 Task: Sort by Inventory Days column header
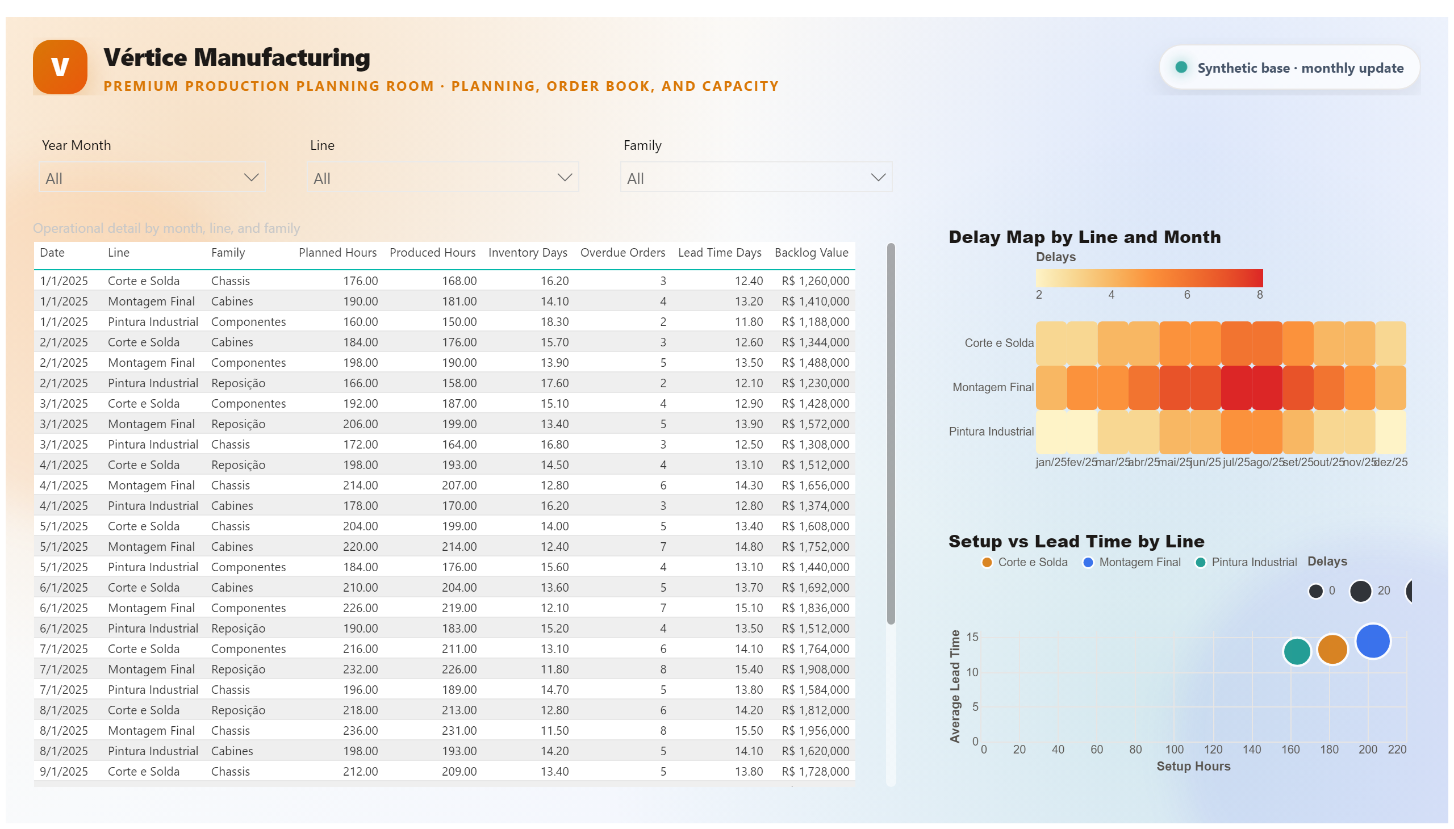click(x=528, y=252)
